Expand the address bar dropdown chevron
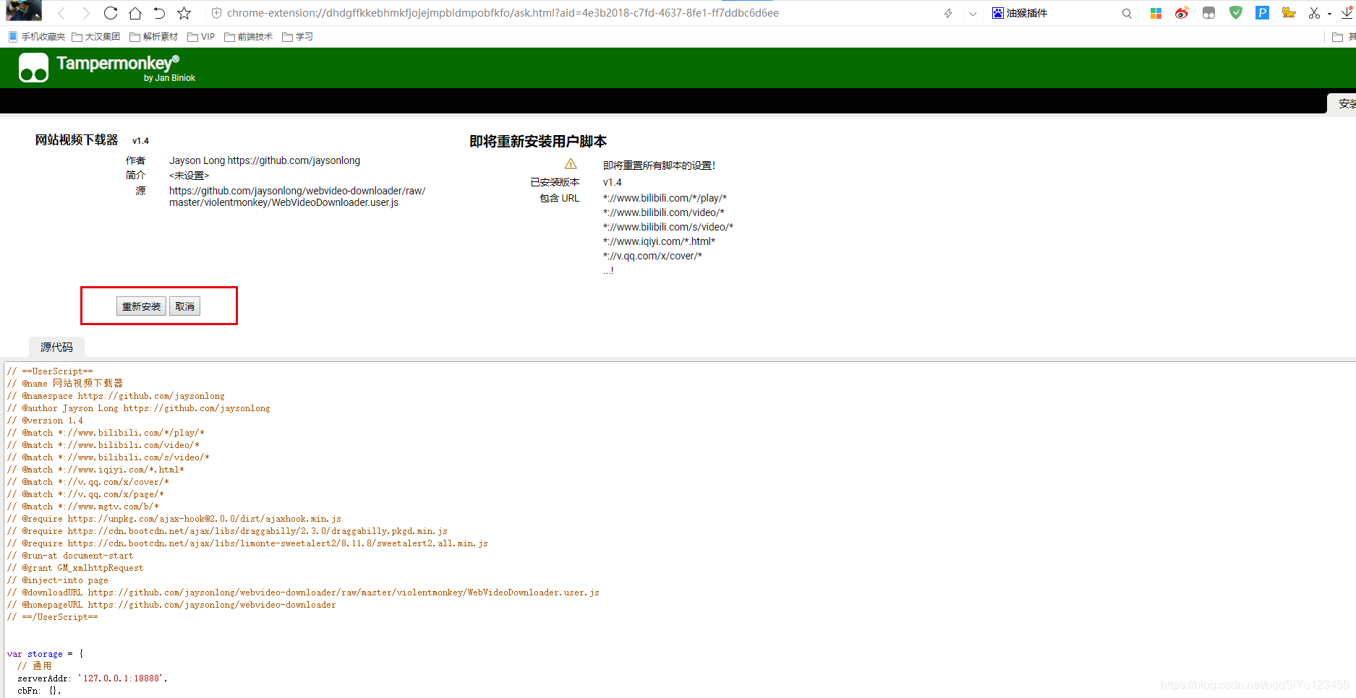 point(973,13)
